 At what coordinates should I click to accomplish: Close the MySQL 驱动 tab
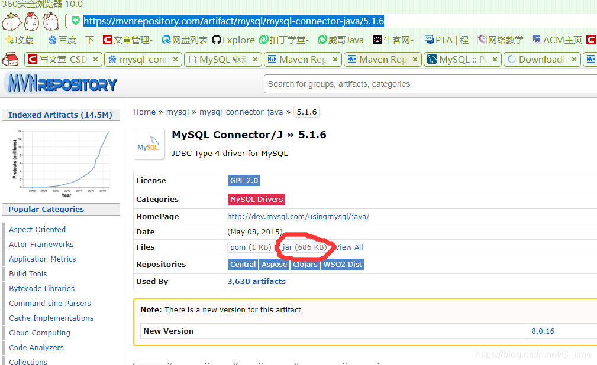(256, 59)
